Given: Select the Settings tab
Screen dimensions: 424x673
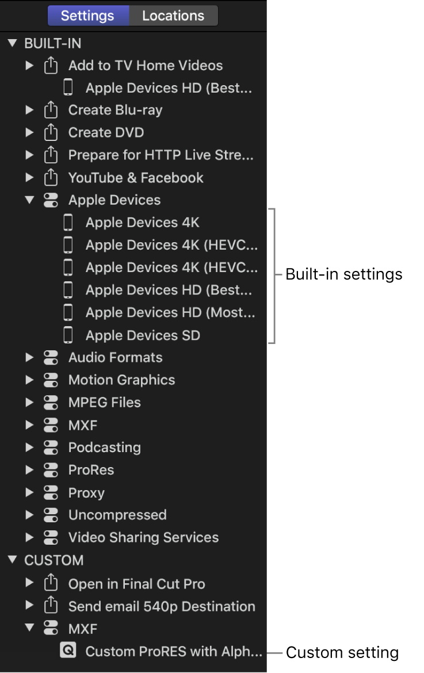Looking at the screenshot, I should click(87, 16).
